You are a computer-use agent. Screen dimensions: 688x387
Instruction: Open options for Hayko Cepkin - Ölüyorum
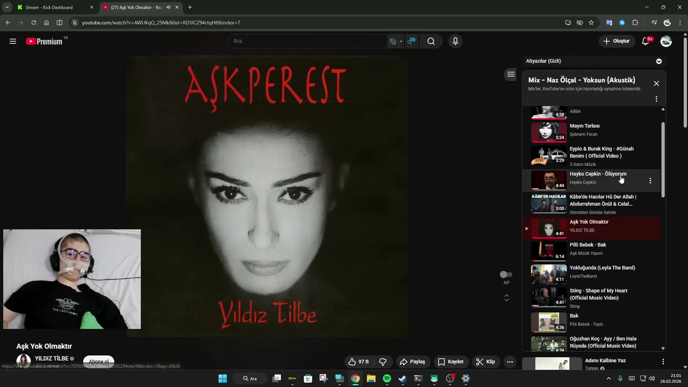(650, 181)
